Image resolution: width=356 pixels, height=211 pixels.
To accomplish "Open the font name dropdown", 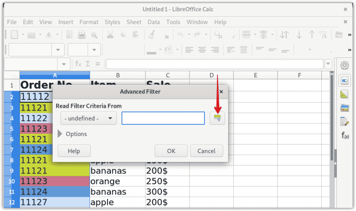I will point(58,50).
